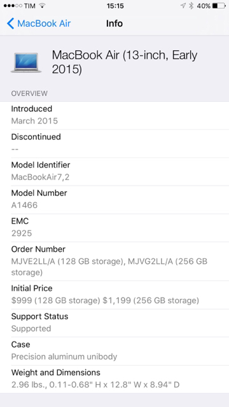Tap the Weight and Dimensions row
The height and width of the screenshot is (407, 229).
[114, 379]
